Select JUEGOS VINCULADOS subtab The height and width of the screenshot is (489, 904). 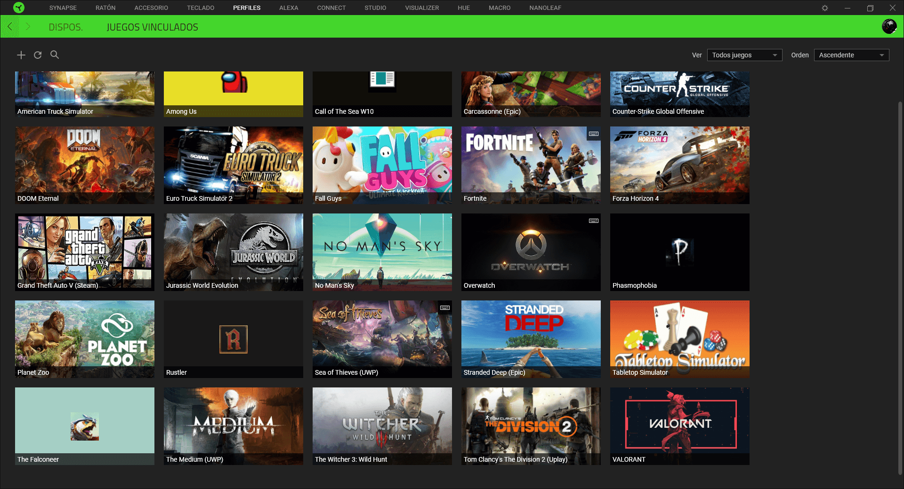pos(153,27)
